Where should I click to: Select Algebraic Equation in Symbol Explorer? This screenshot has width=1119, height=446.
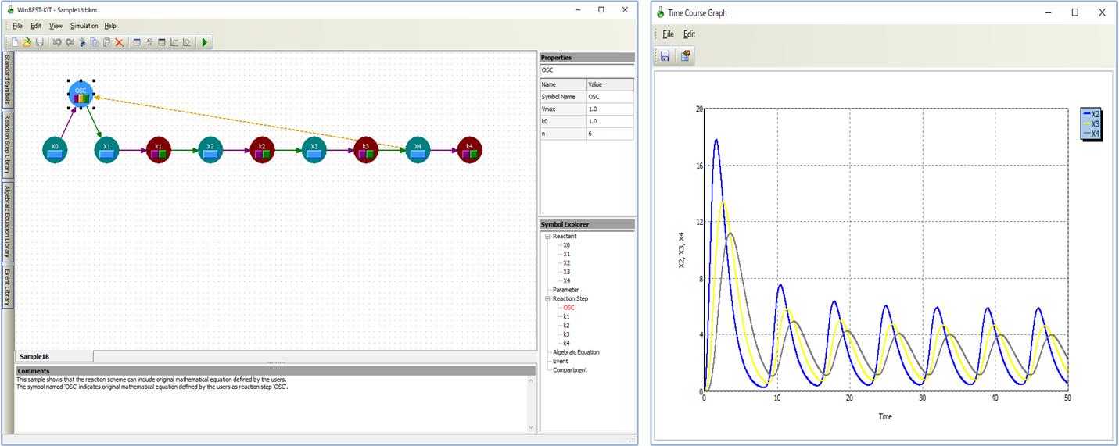click(576, 352)
